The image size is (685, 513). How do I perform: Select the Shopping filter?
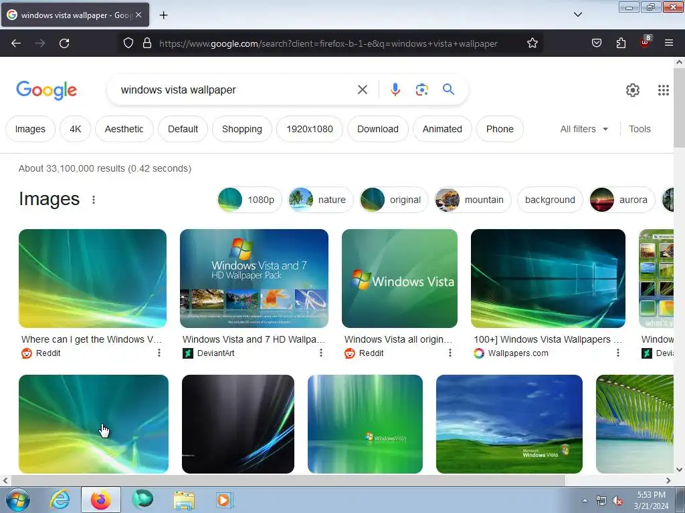coord(242,129)
